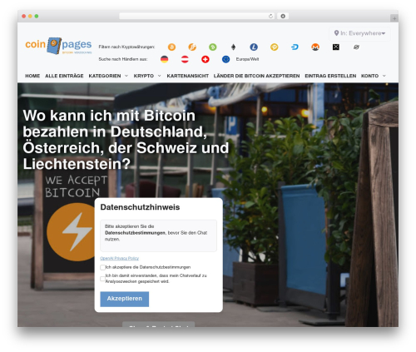Filter by Ethereum diamond icon
Viewport: 416px width, 352px height.
click(233, 47)
